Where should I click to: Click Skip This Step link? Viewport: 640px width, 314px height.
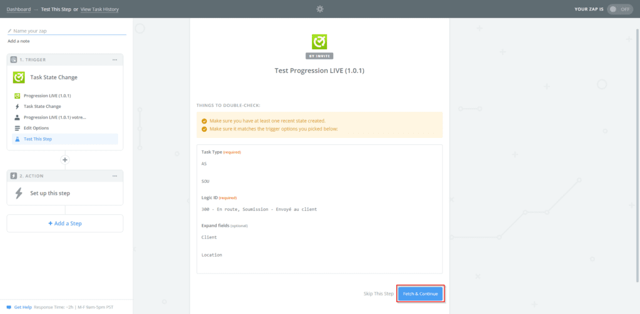click(379, 293)
